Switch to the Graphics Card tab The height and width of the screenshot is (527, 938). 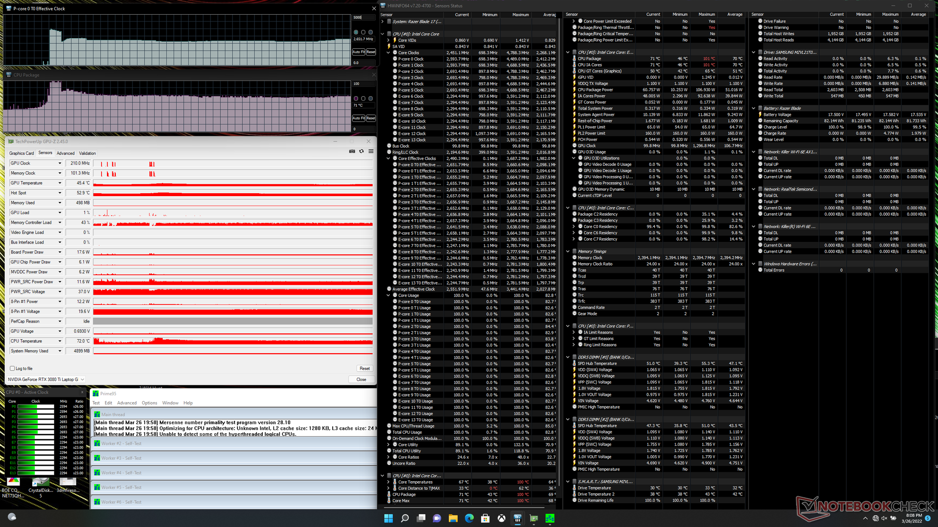point(21,153)
